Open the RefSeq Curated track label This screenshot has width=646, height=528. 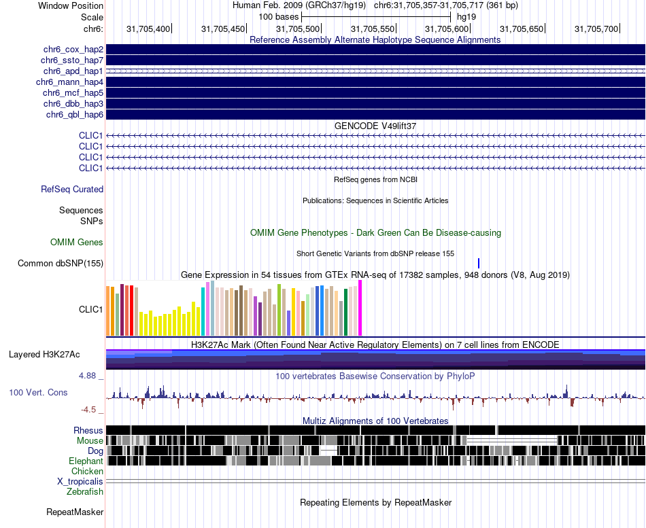[x=72, y=189]
